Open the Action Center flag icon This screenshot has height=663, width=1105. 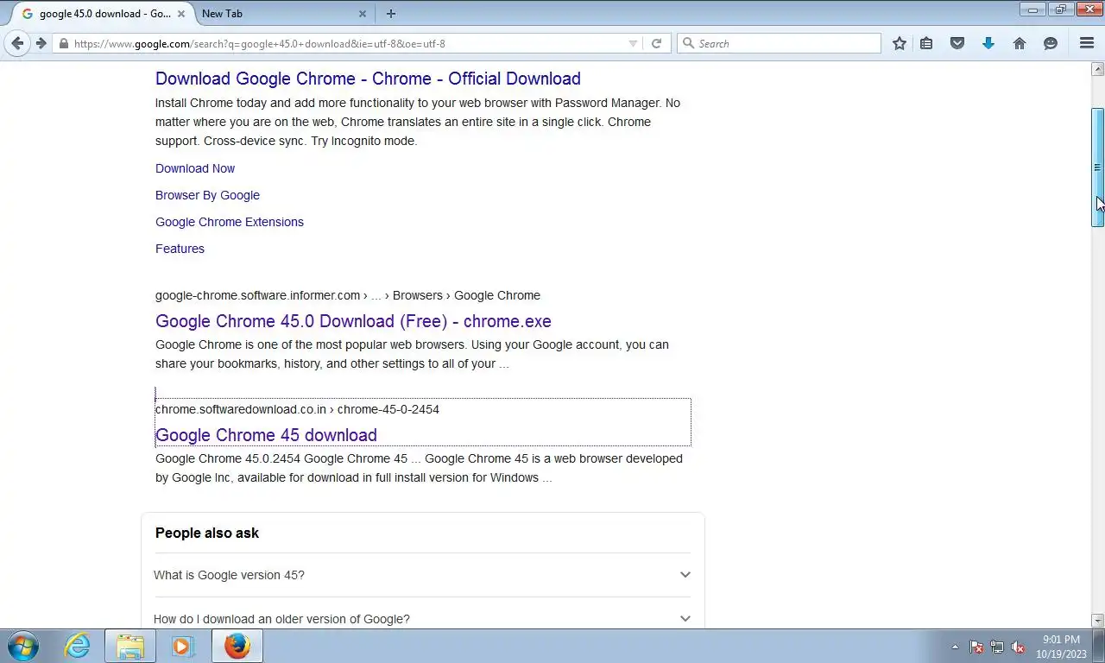click(x=976, y=647)
